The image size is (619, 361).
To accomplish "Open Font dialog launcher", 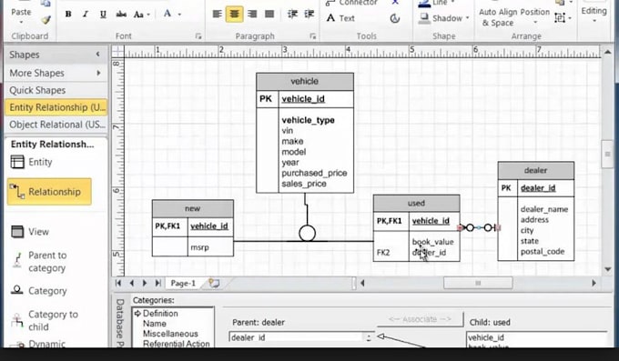I will (x=198, y=36).
